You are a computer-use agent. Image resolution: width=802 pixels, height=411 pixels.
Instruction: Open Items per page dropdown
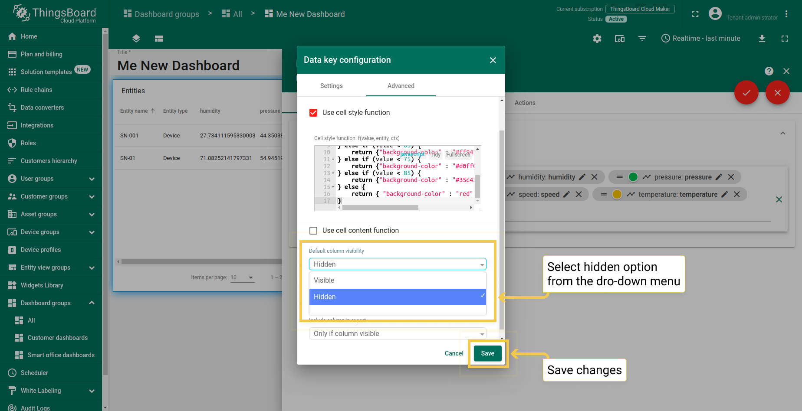pyautogui.click(x=242, y=277)
